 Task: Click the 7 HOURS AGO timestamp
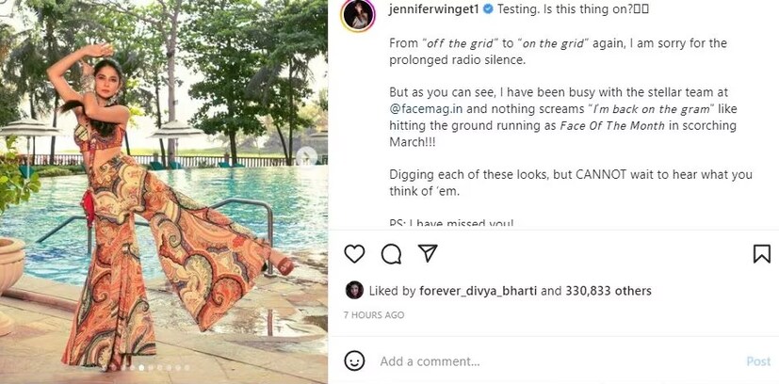tap(374, 315)
